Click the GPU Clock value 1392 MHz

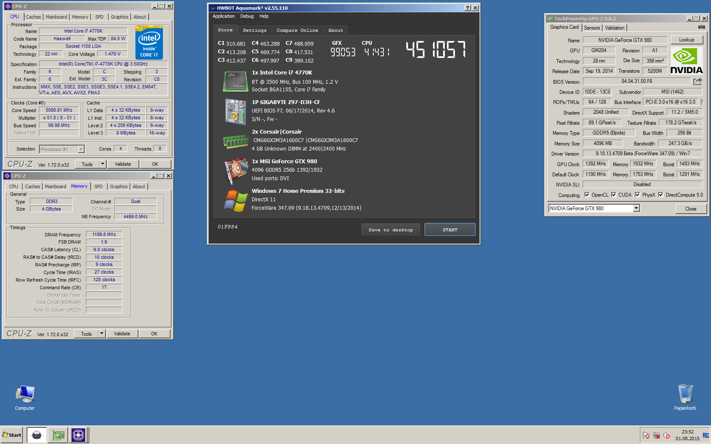click(x=595, y=164)
